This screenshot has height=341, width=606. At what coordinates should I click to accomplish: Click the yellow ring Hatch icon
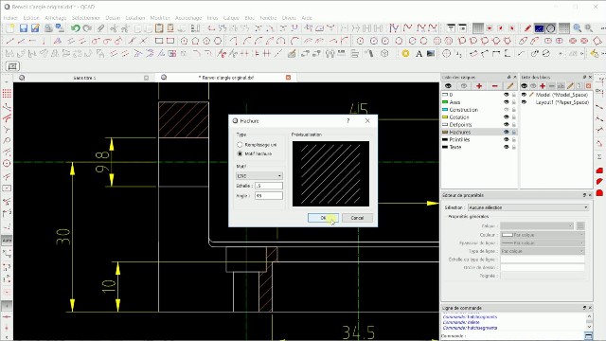point(405,54)
